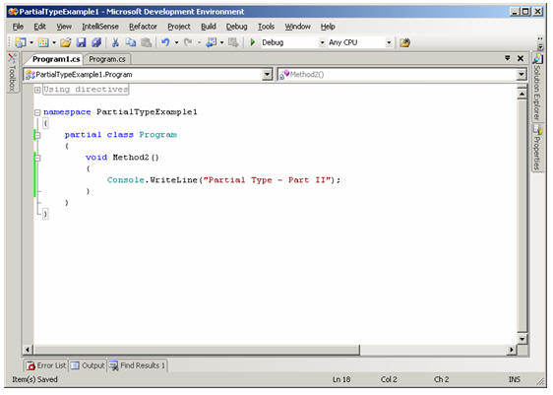Click the Find Results 1 icon
Image resolution: width=553 pixels, height=395 pixels.
click(113, 365)
